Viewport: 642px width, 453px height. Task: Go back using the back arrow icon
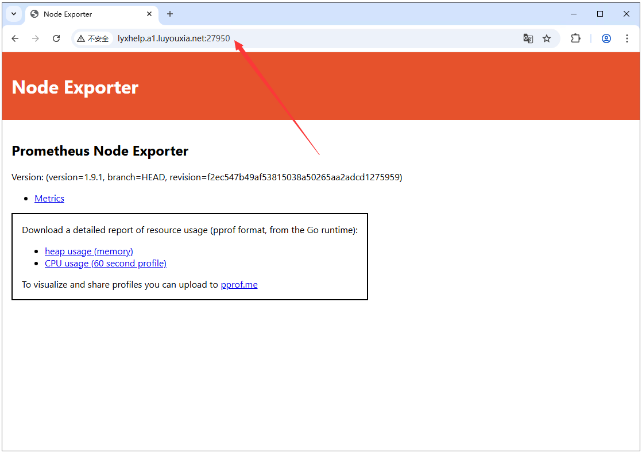click(x=15, y=38)
